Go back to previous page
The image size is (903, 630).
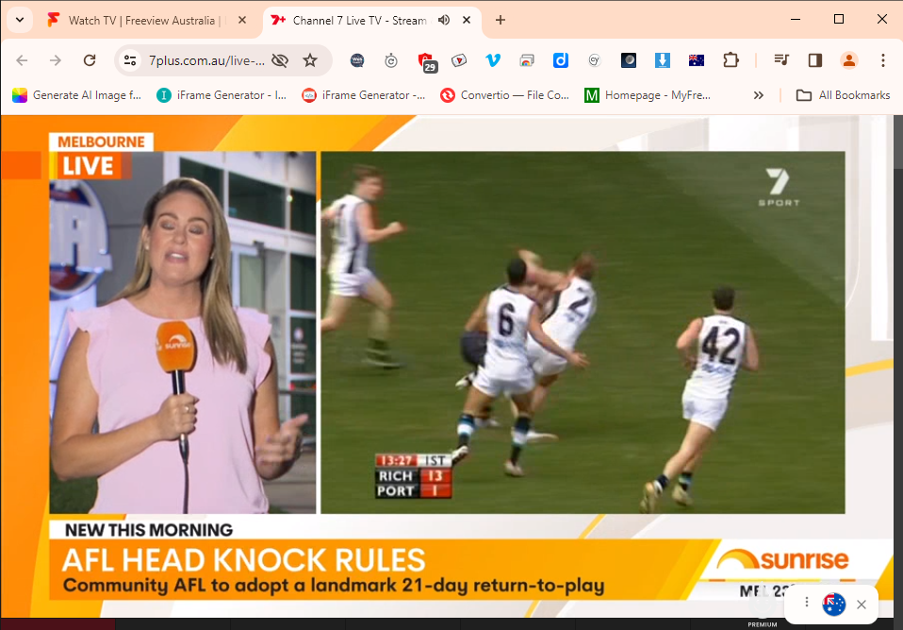22,60
